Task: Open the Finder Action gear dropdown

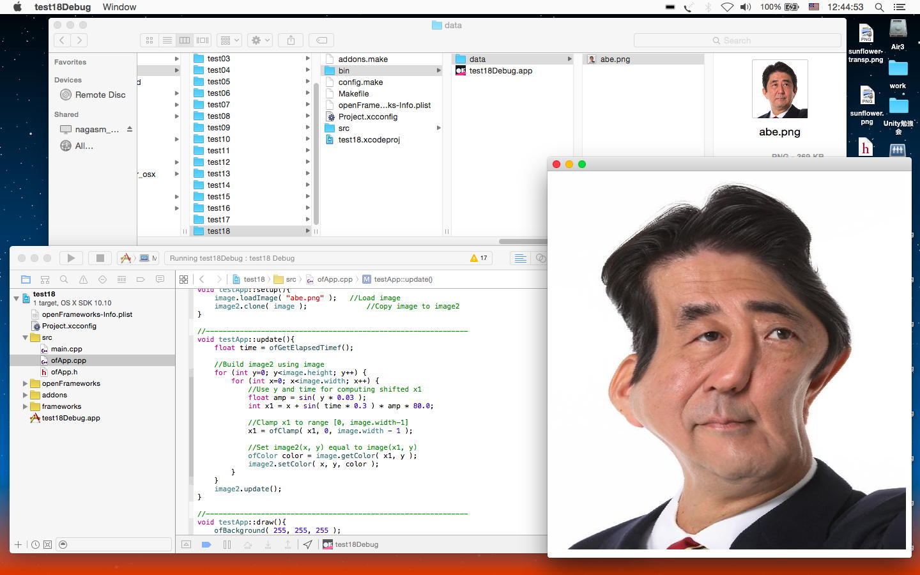Action: click(260, 40)
